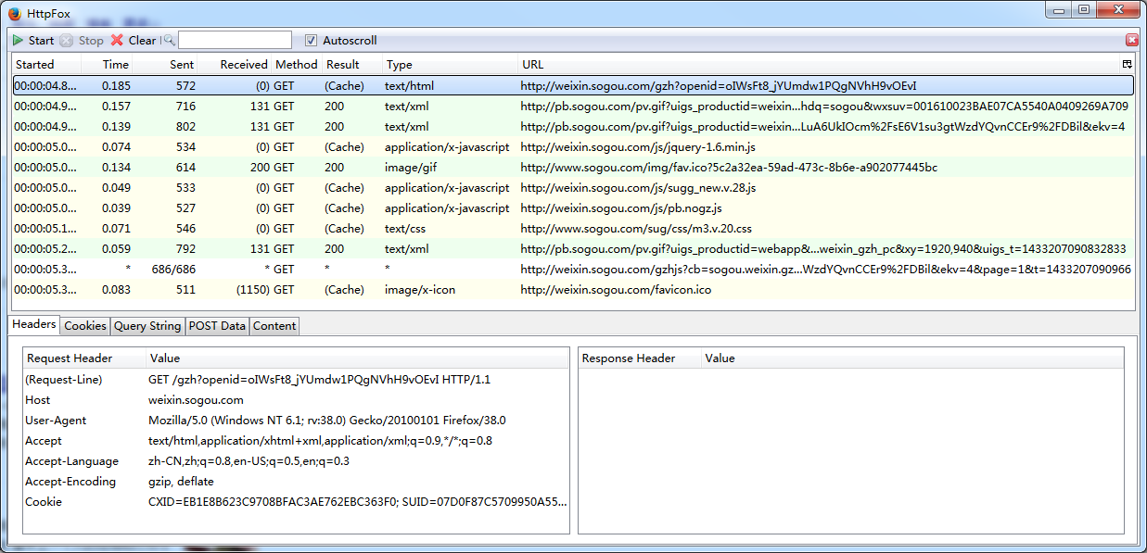Select the weixin.sogou.com/gzh?openid request row
The height and width of the screenshot is (553, 1147).
(573, 86)
